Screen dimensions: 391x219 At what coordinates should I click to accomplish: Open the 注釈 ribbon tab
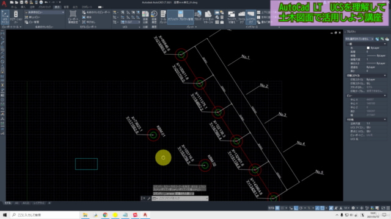[x=32, y=7]
